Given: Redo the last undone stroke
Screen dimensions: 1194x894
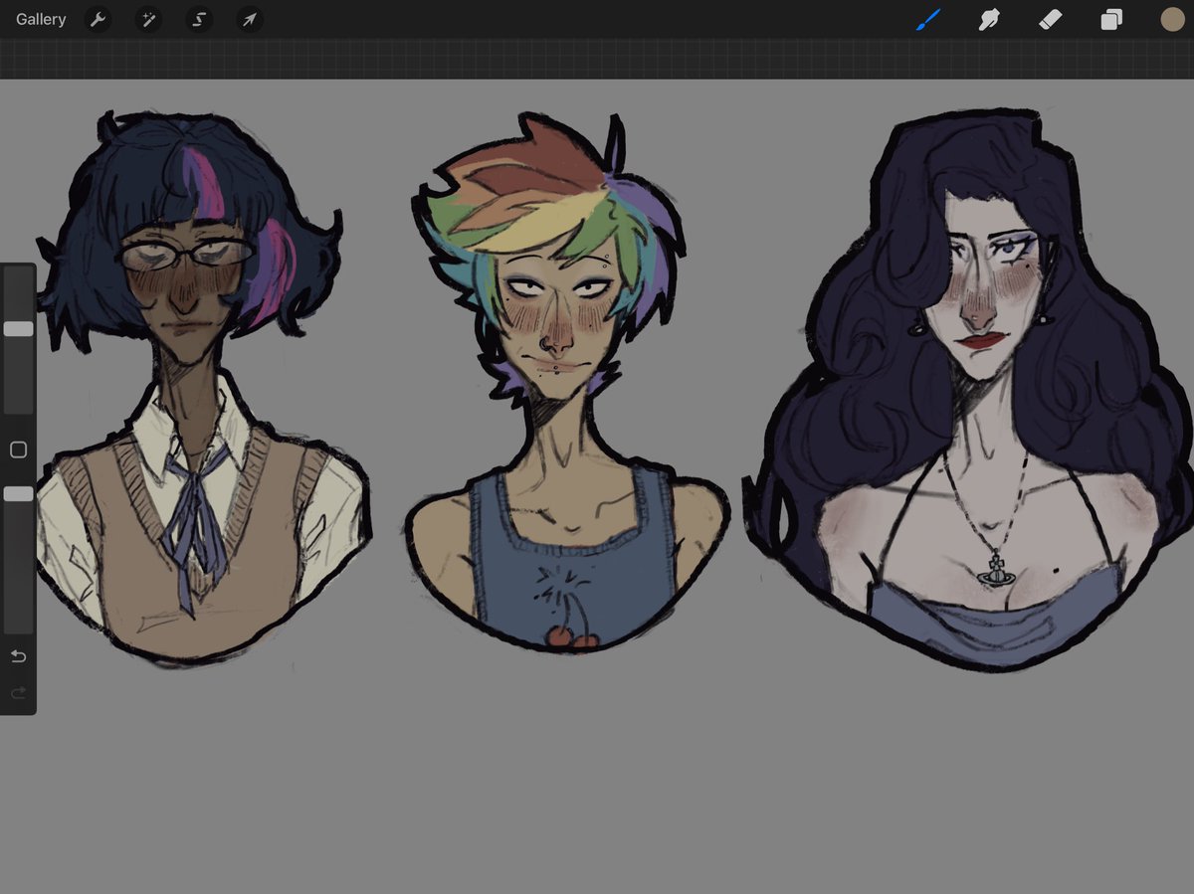Looking at the screenshot, I should coord(18,693).
